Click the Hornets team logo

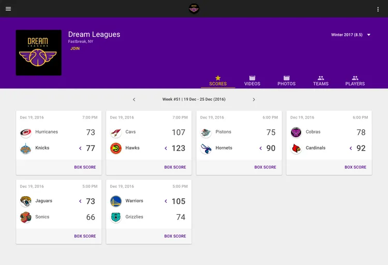(206, 149)
